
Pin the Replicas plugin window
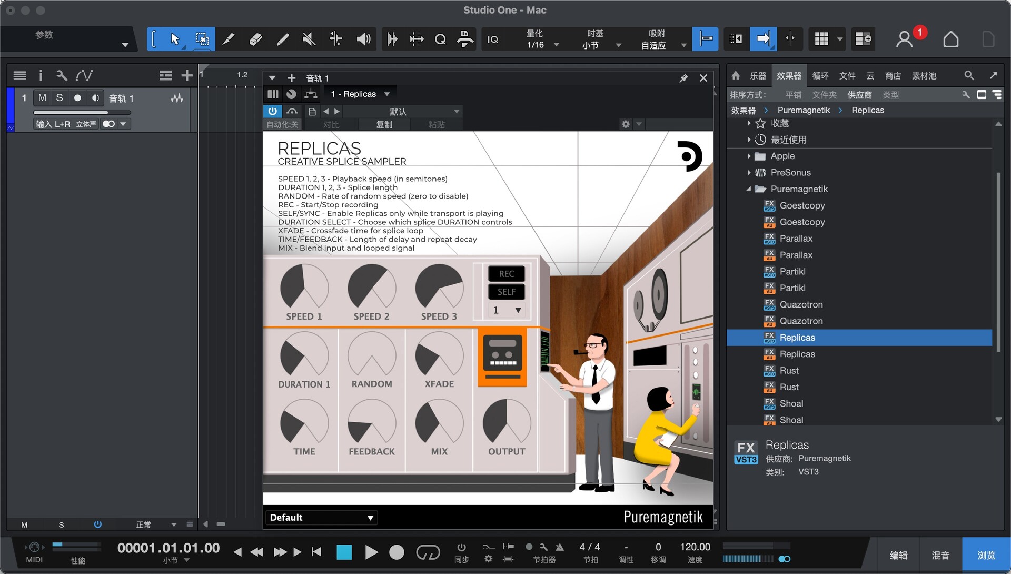pyautogui.click(x=683, y=78)
